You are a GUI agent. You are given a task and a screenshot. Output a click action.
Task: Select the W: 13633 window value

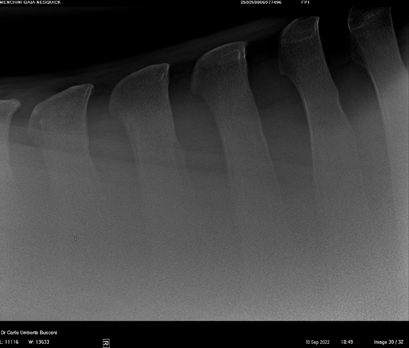click(39, 342)
